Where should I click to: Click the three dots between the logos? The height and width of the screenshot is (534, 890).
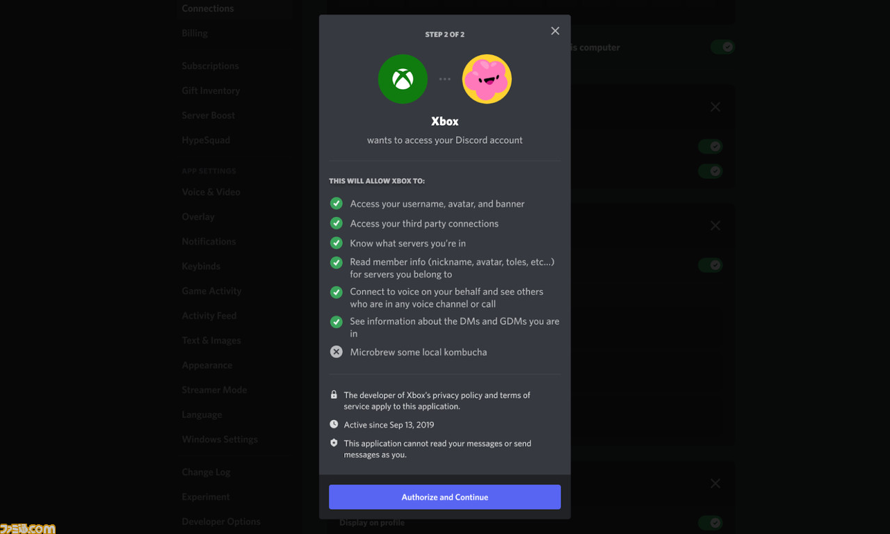coord(445,79)
